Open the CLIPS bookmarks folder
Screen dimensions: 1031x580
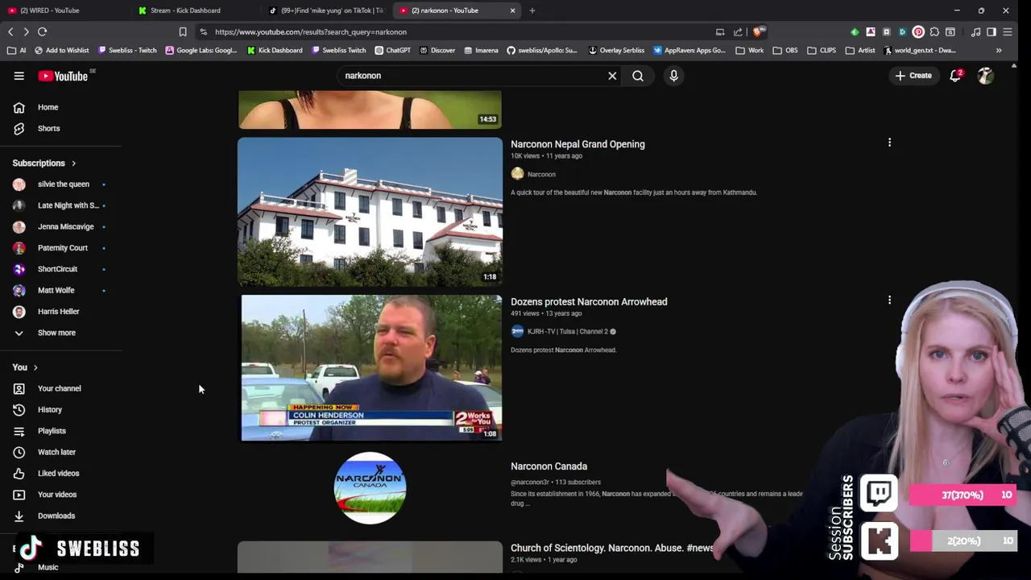click(821, 50)
